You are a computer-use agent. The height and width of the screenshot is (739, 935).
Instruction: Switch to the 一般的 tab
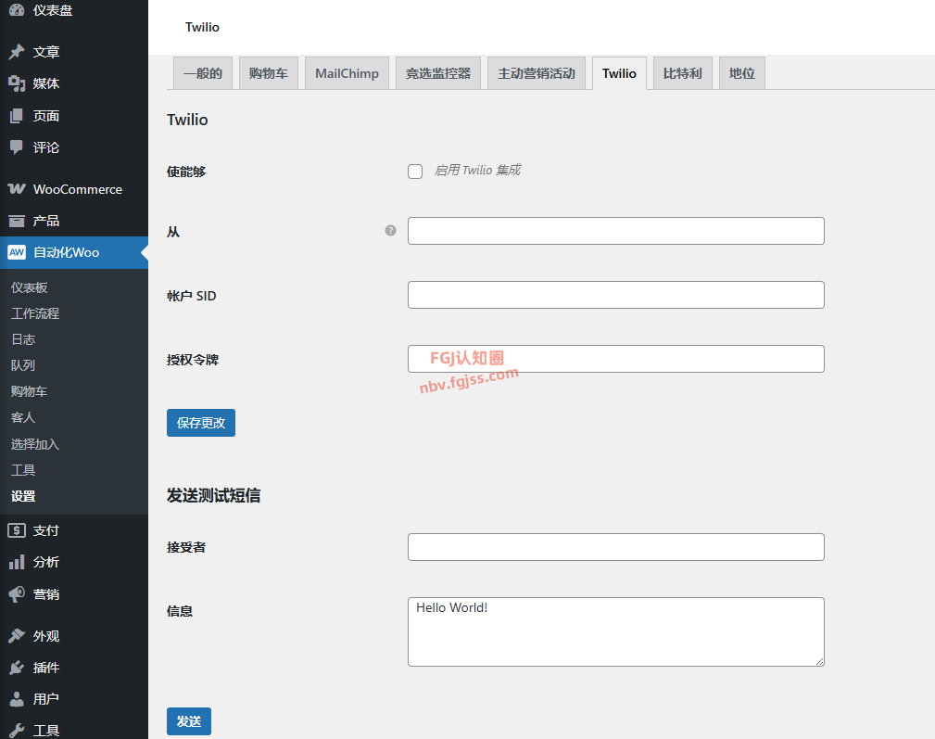[203, 73]
